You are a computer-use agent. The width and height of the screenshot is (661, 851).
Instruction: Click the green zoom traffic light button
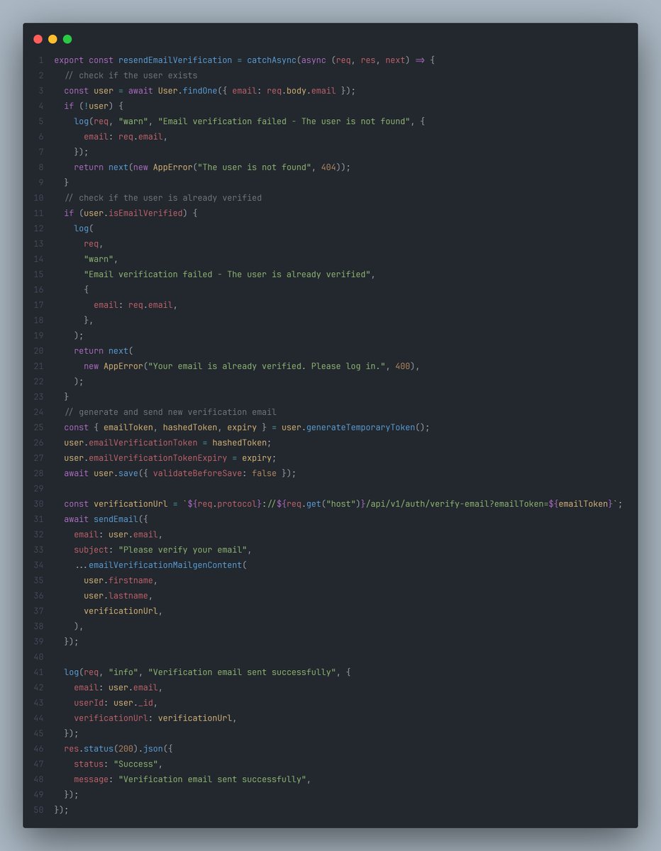point(66,40)
